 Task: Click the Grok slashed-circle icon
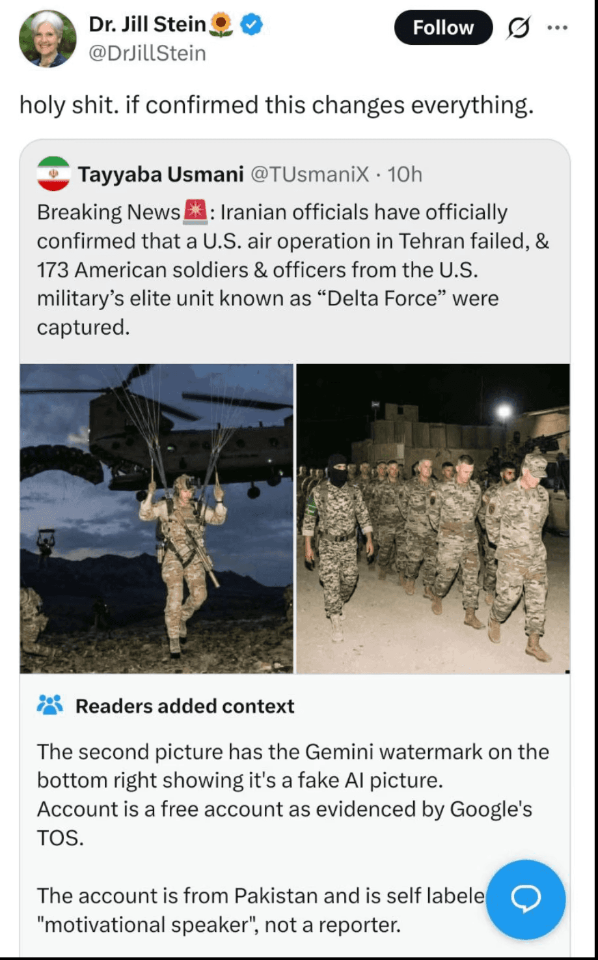tap(518, 28)
